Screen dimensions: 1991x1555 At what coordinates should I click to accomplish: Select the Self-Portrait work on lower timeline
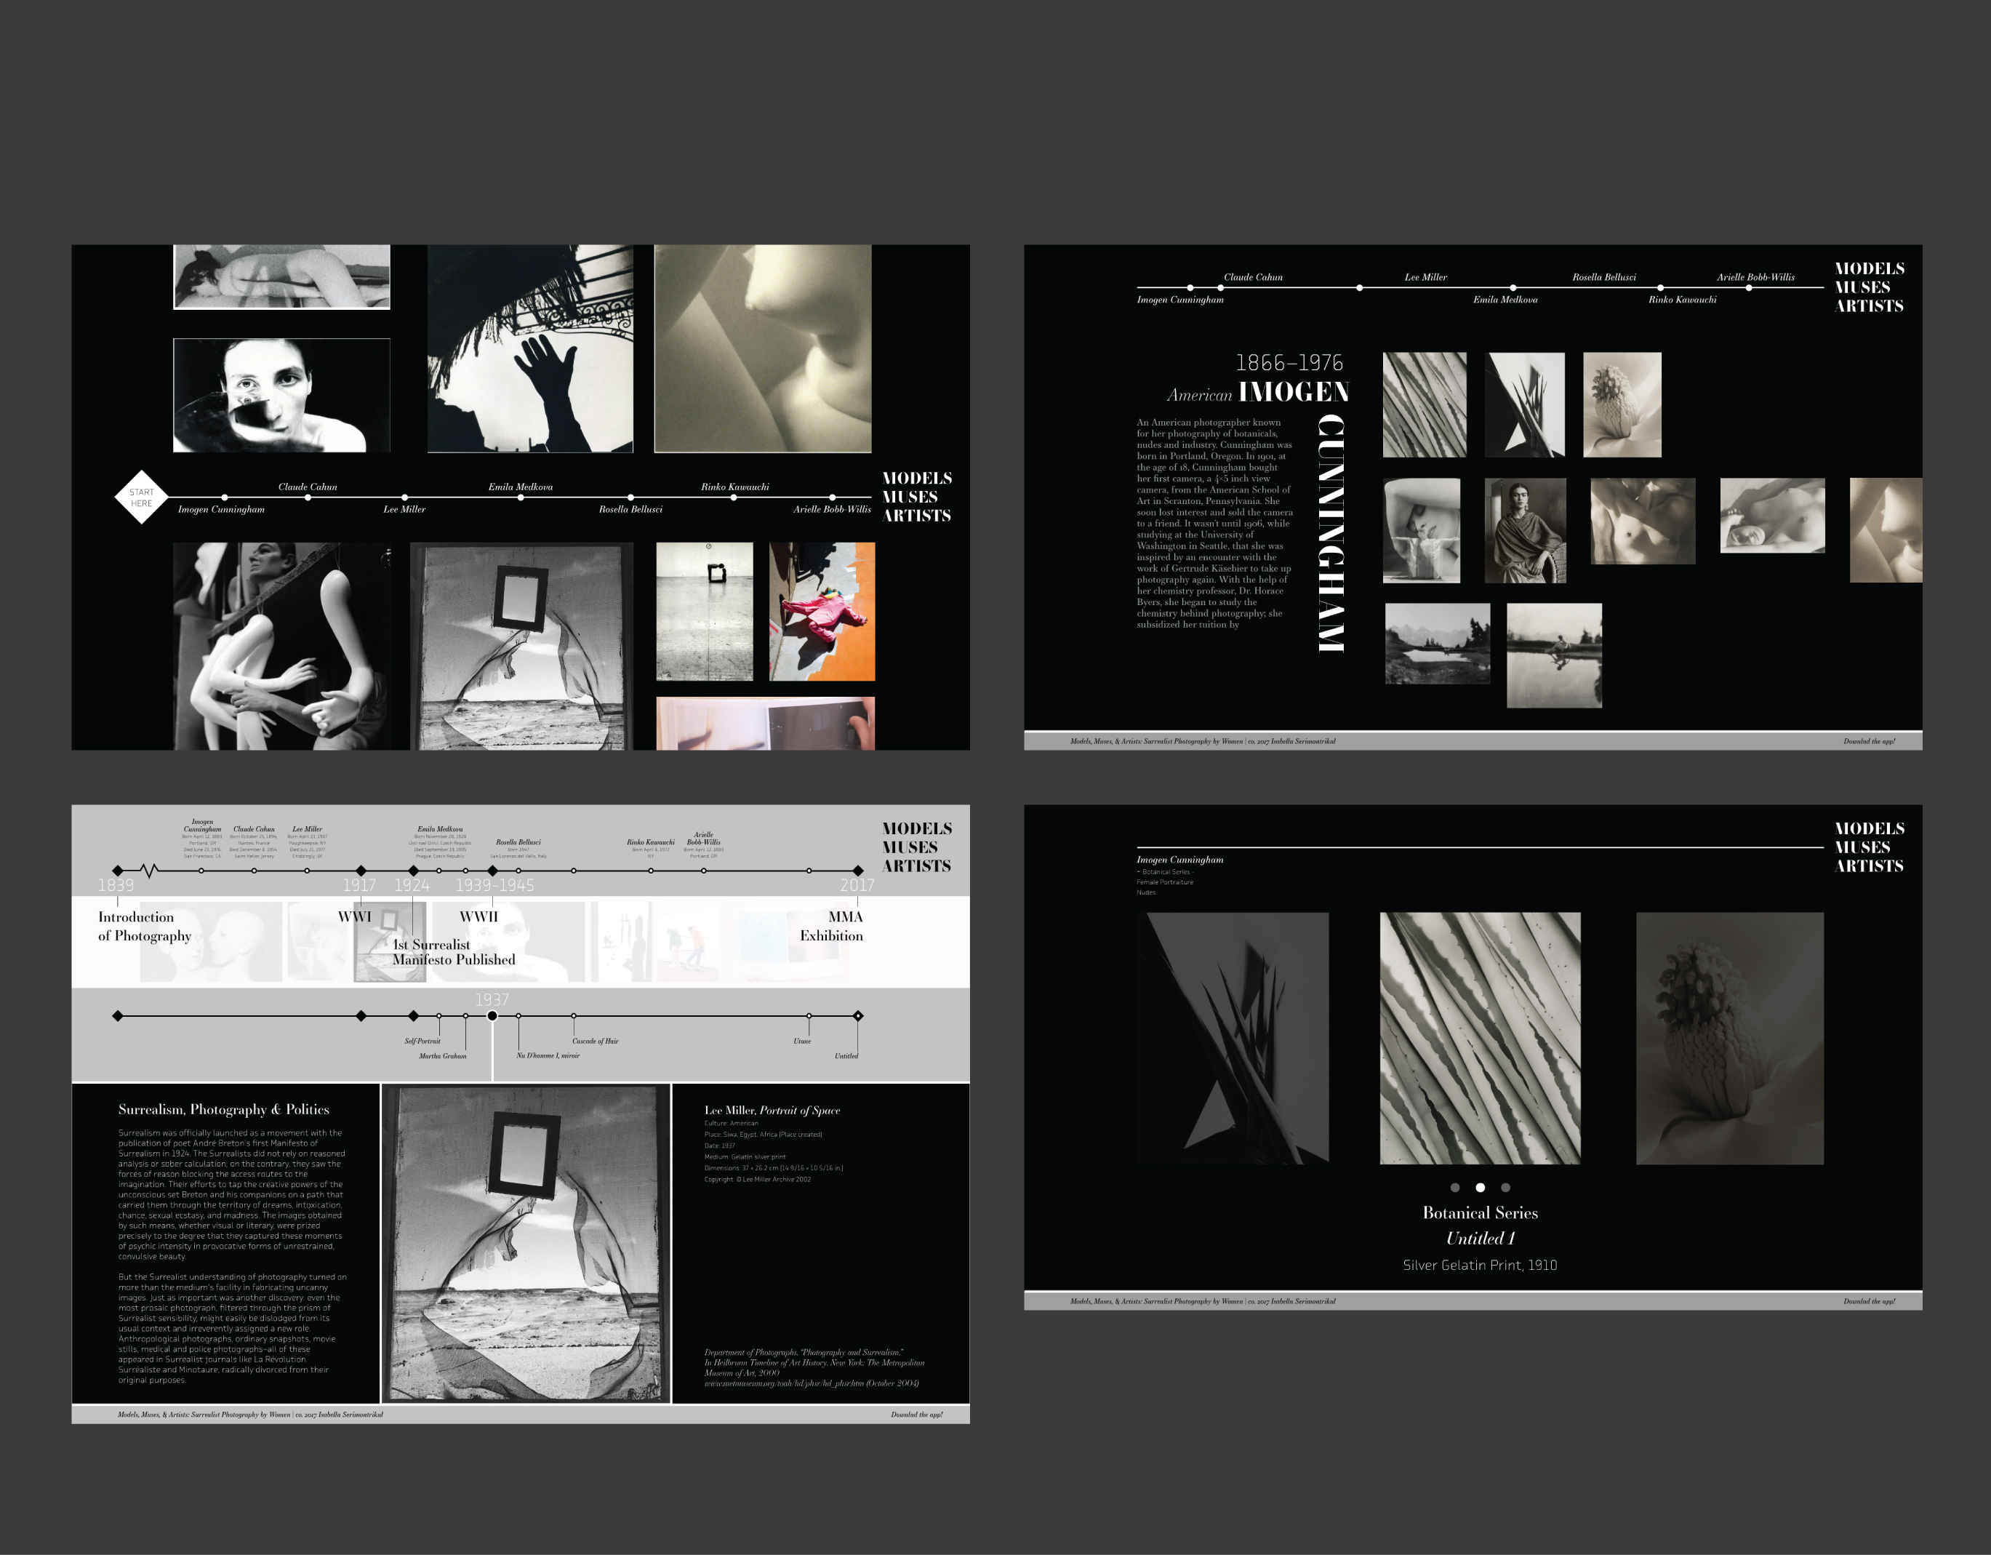tap(422, 1042)
